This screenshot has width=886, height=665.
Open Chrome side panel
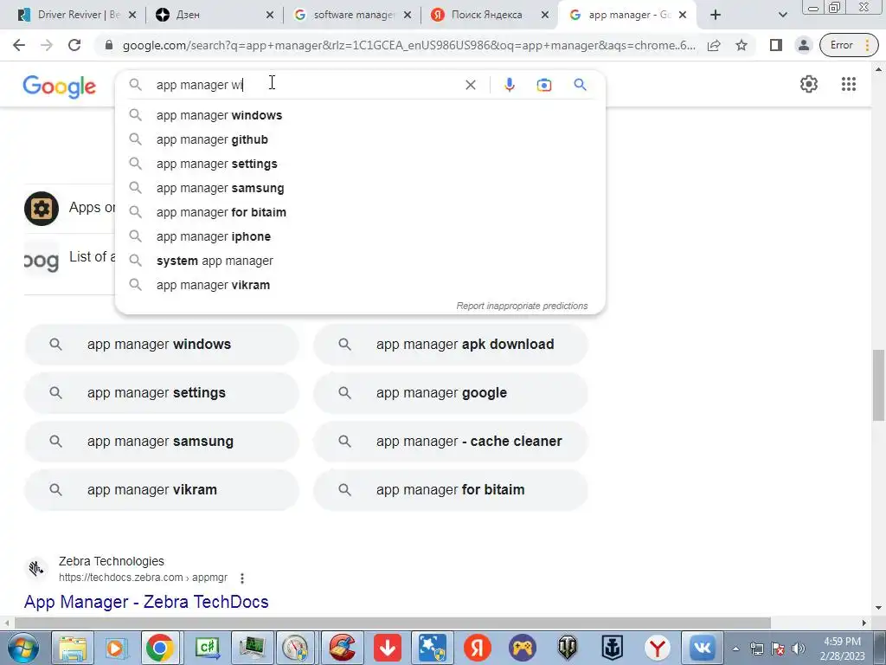[x=776, y=45]
